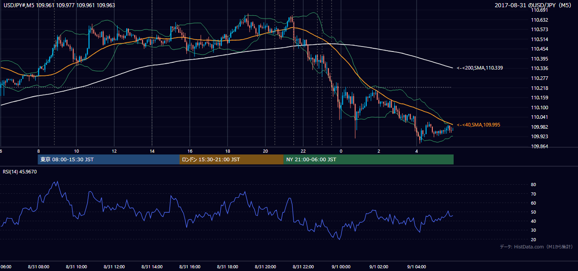Image resolution: width=578 pixels, height=271 pixels.
Task: Click the 2017-08-31 のUSD/JPY (M5) title
Action: click(x=534, y=5)
